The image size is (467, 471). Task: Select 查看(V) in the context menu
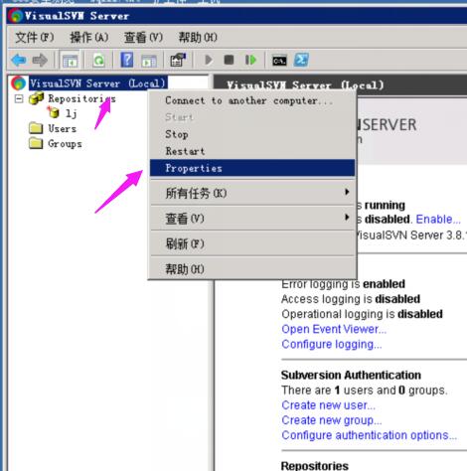coord(252,219)
